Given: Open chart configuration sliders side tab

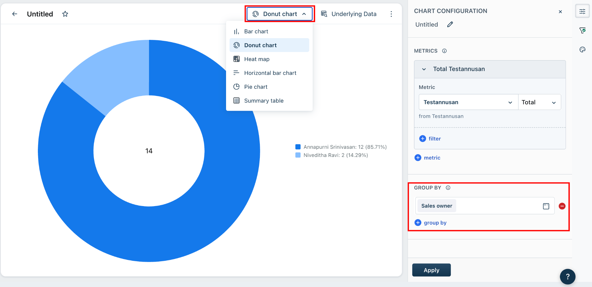Looking at the screenshot, I should pos(582,12).
